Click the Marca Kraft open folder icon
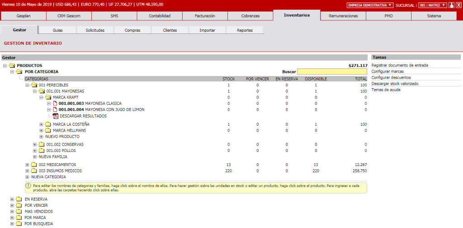This screenshot has width=463, height=228. click(x=48, y=97)
